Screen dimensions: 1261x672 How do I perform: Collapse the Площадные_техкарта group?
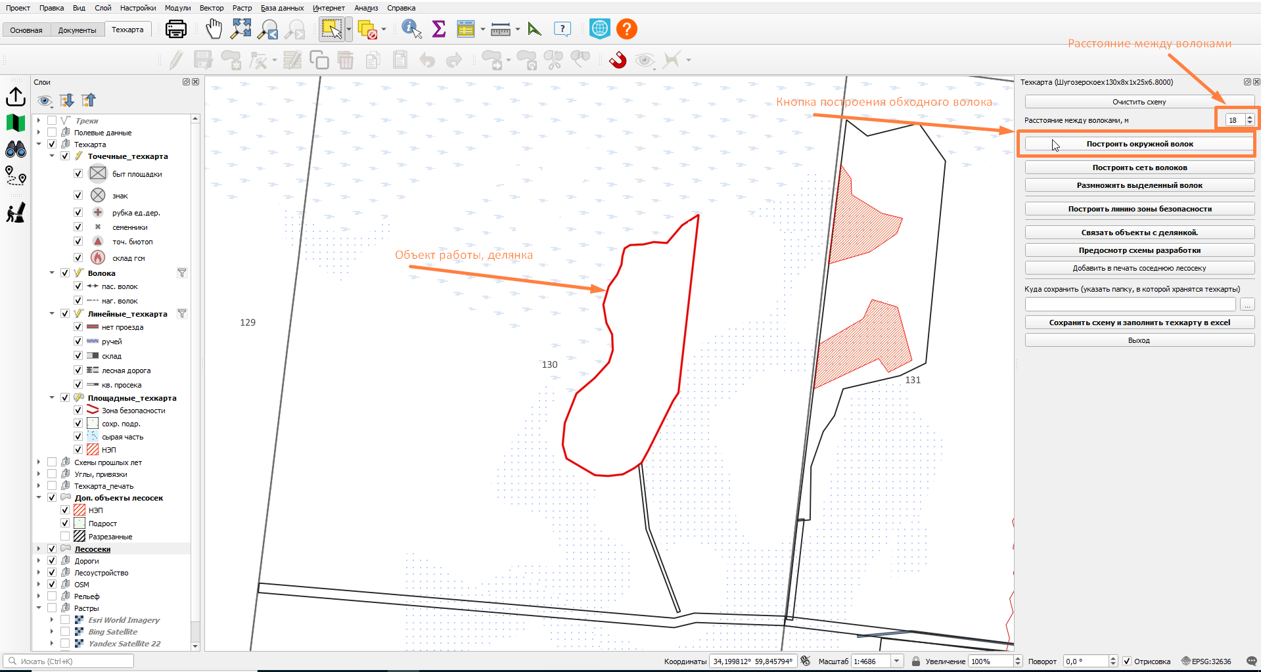tap(52, 397)
